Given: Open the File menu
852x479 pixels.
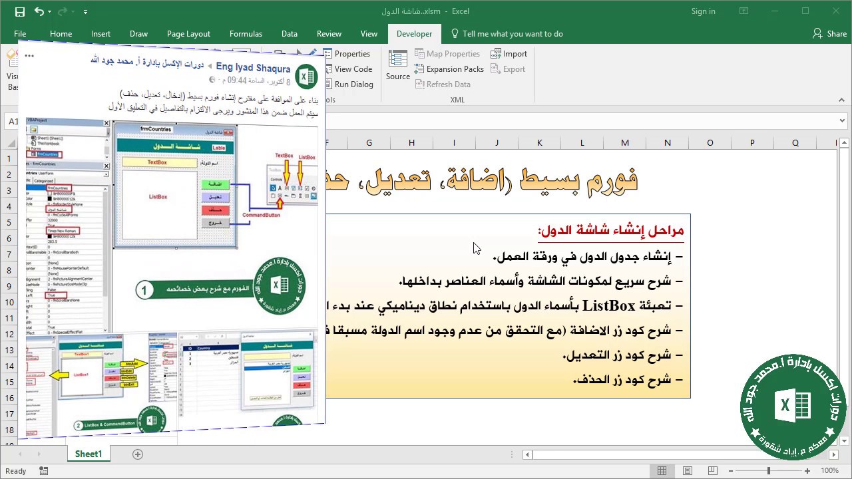Looking at the screenshot, I should click(x=20, y=34).
